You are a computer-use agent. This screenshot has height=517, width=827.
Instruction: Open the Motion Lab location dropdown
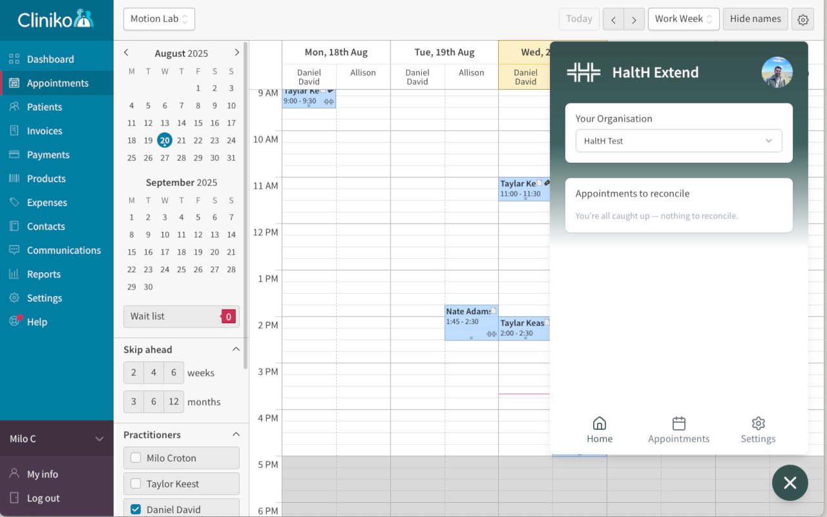coord(159,19)
